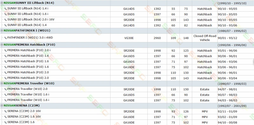
Task: Select NISSAN PATHFINDER I (WD21) header title
Action: click(27, 30)
